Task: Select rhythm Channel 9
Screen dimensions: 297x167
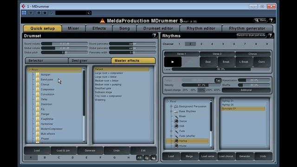Action: [x=267, y=44]
